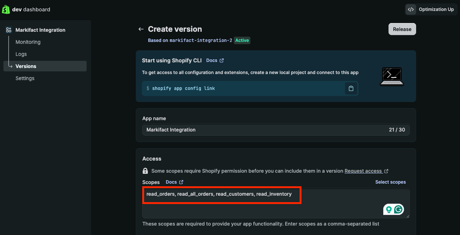Open the Optimization Up store switcher

[x=432, y=9]
